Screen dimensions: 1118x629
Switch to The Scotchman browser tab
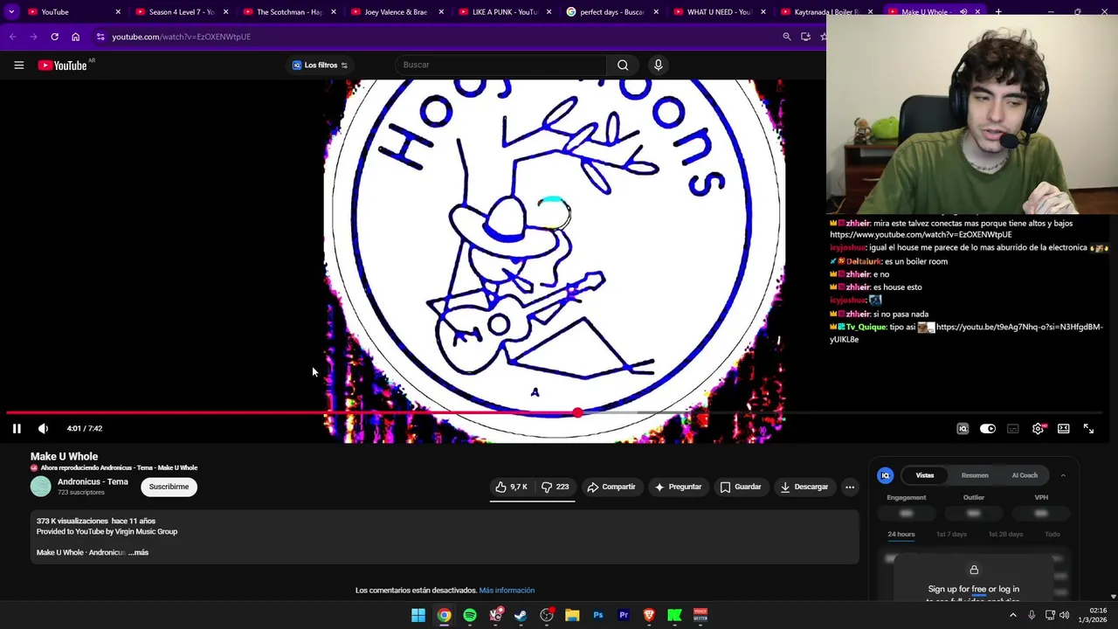point(288,12)
